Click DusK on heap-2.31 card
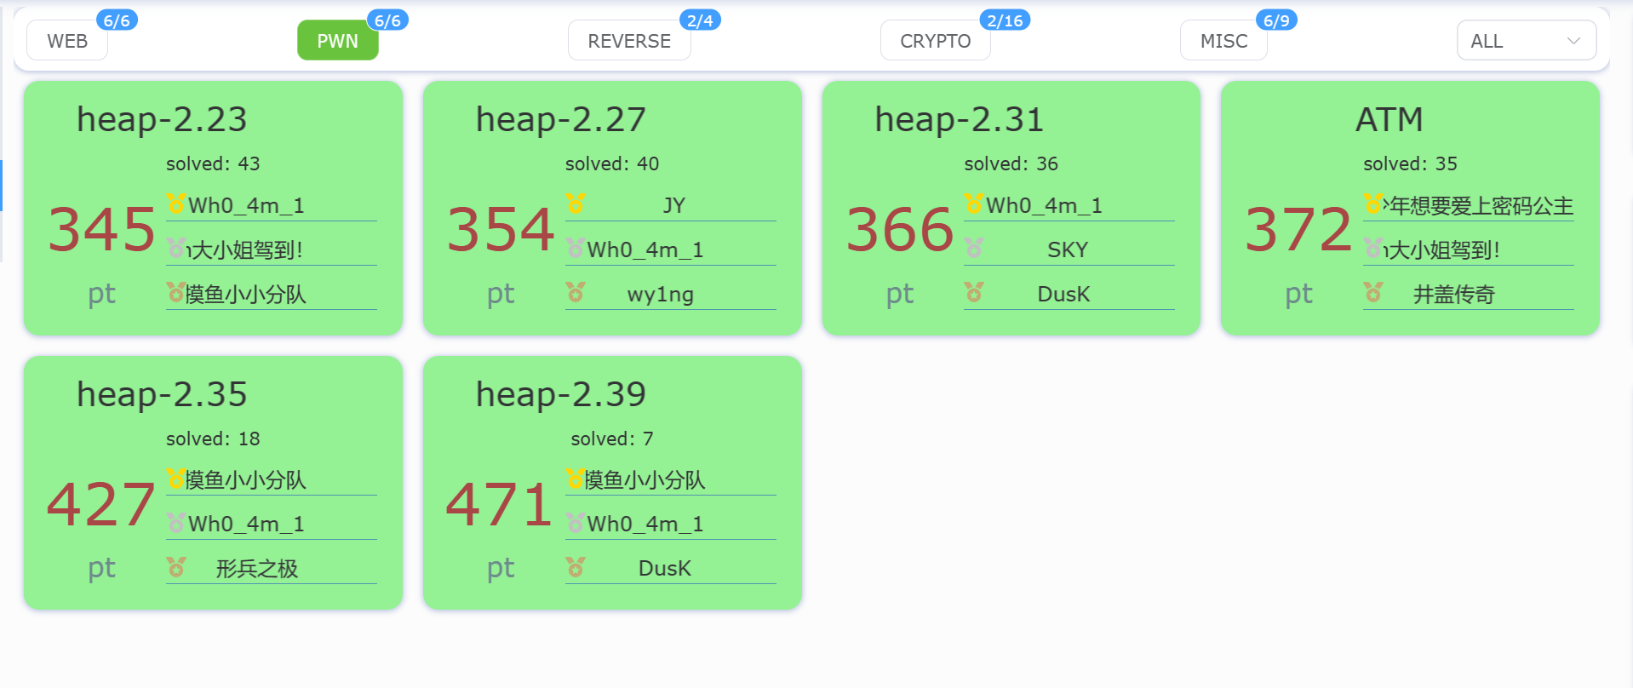Screen dimensions: 1633x688 pyautogui.click(x=1063, y=294)
